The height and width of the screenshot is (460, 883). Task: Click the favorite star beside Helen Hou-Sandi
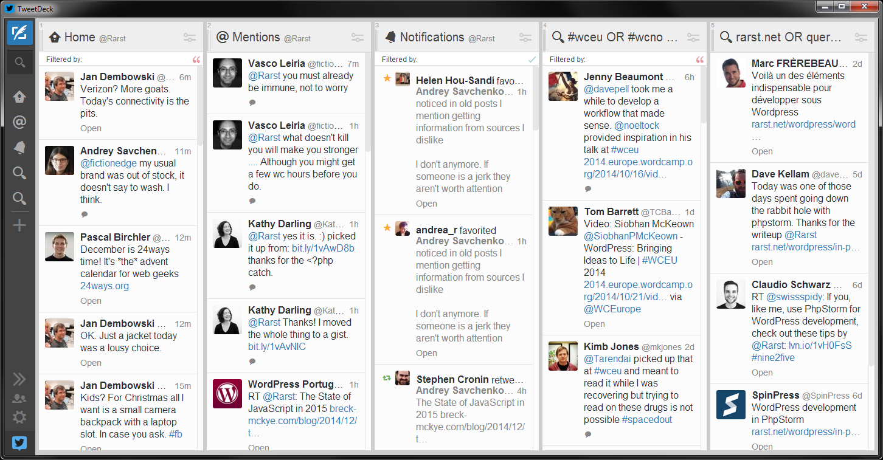click(387, 78)
